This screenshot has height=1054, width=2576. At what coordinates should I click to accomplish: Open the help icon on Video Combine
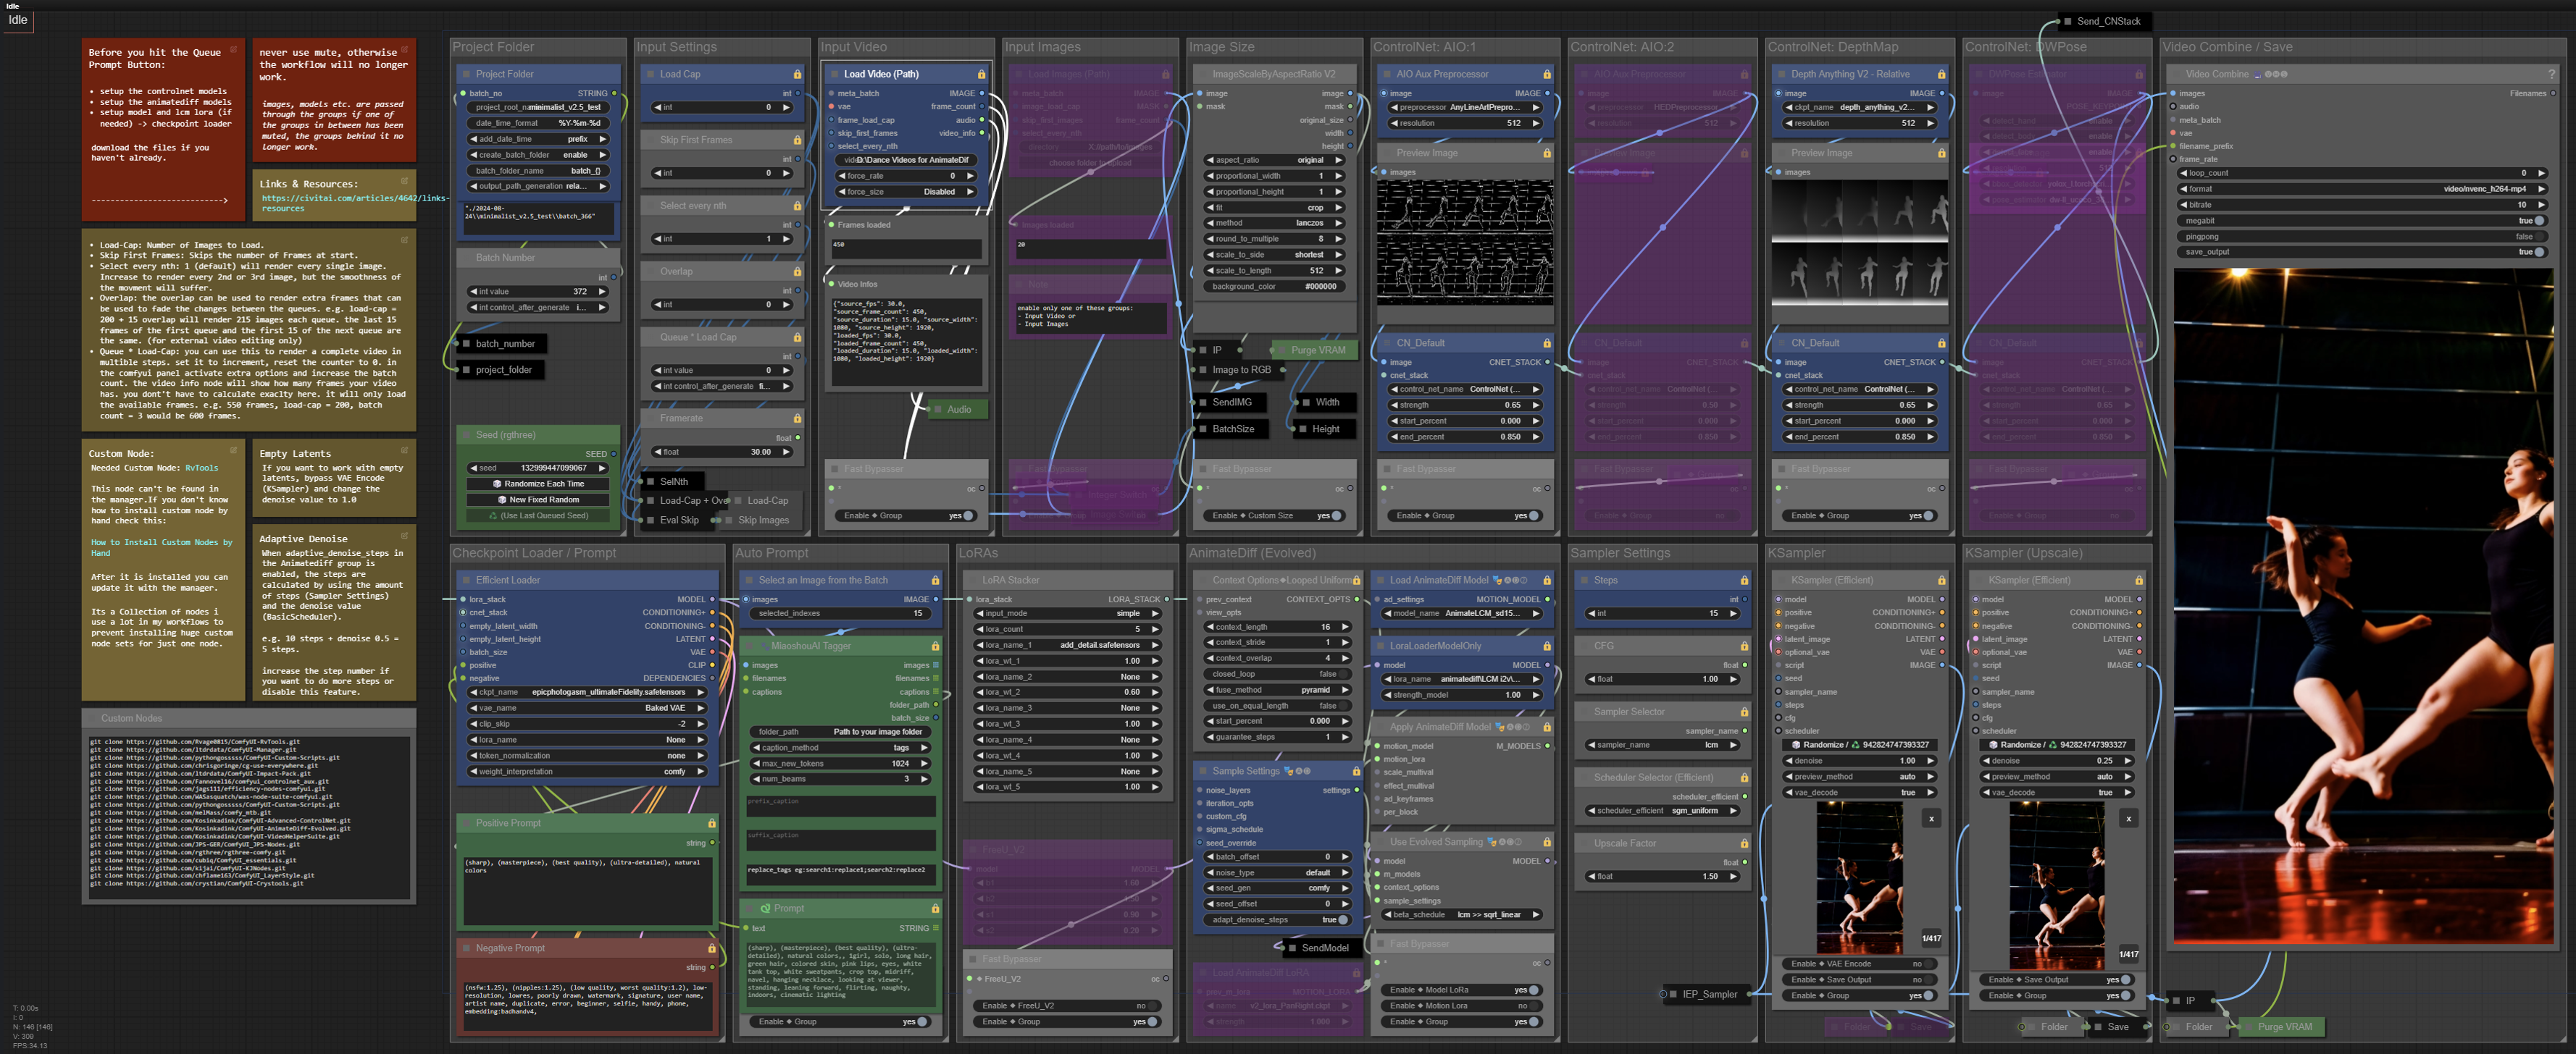pyautogui.click(x=2551, y=74)
